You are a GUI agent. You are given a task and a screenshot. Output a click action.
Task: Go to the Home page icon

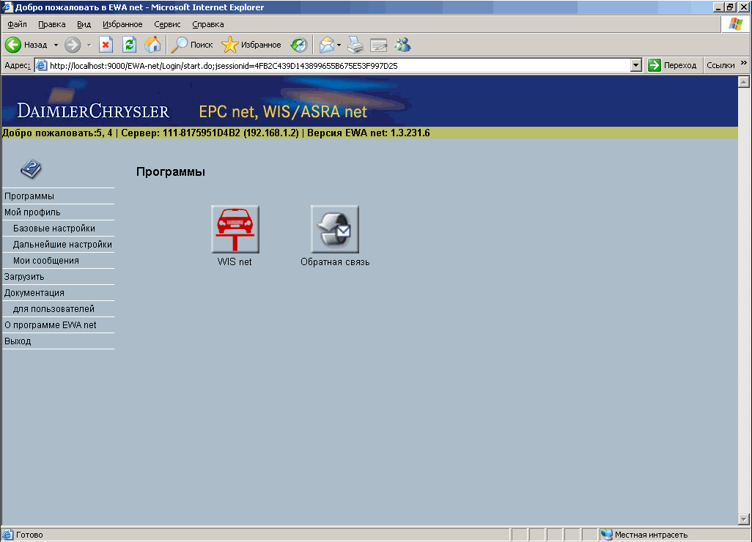tap(152, 45)
